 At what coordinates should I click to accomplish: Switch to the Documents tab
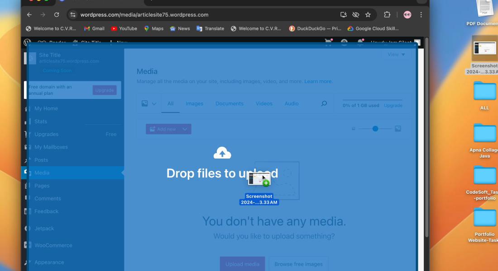[x=230, y=103]
